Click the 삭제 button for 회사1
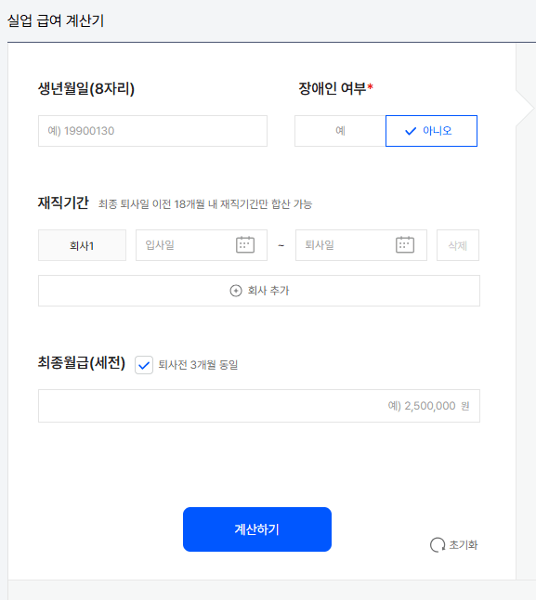 tap(458, 245)
